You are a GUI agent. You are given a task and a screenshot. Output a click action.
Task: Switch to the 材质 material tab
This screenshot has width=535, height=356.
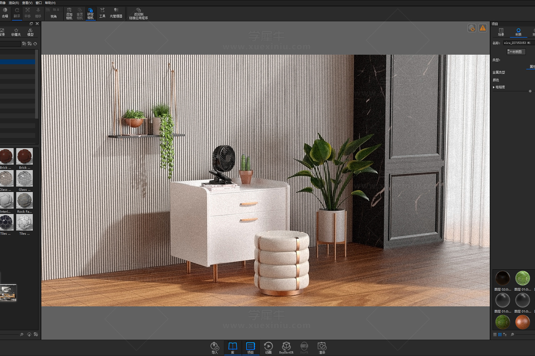(x=518, y=32)
